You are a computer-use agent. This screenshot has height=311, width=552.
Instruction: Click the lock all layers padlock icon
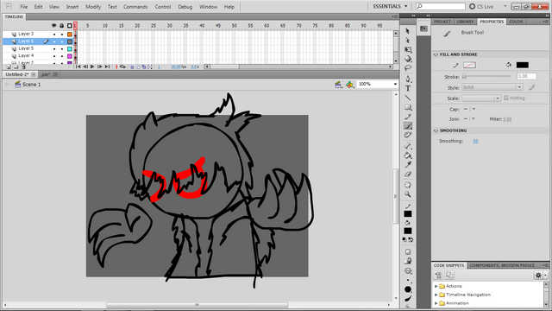click(61, 25)
